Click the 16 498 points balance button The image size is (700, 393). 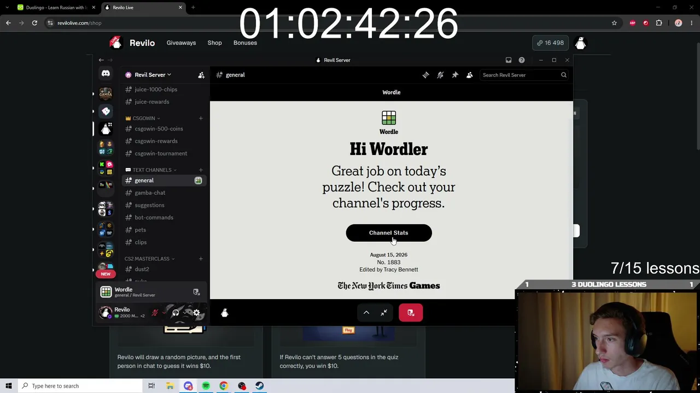550,43
